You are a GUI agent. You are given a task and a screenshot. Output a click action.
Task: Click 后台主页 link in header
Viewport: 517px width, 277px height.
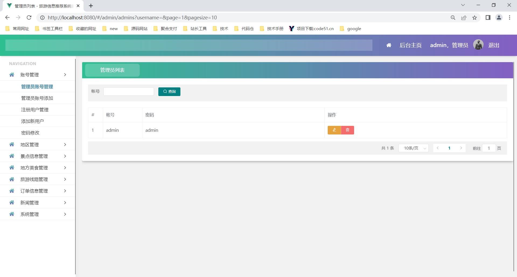coord(411,45)
